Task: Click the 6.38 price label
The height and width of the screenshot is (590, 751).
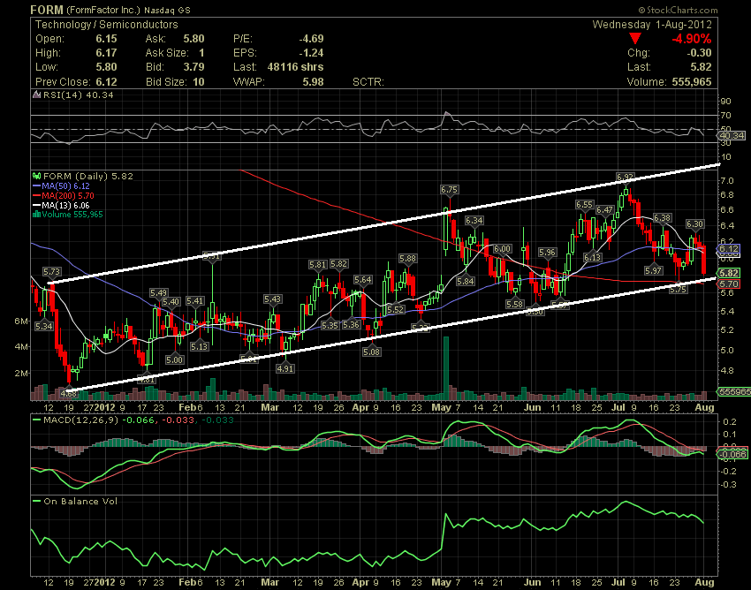Action: [x=662, y=218]
